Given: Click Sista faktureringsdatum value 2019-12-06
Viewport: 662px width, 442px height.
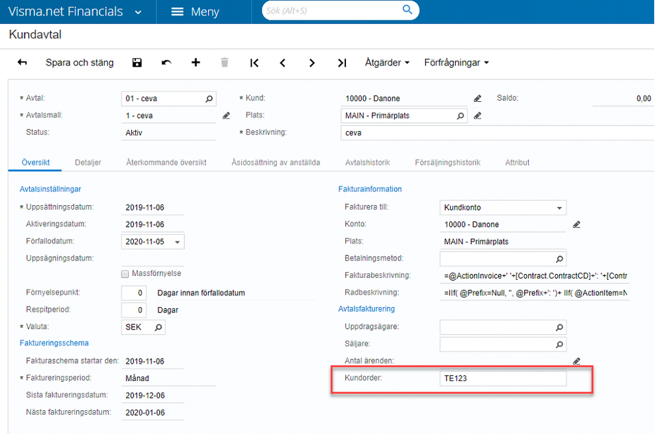Looking at the screenshot, I should [x=145, y=395].
